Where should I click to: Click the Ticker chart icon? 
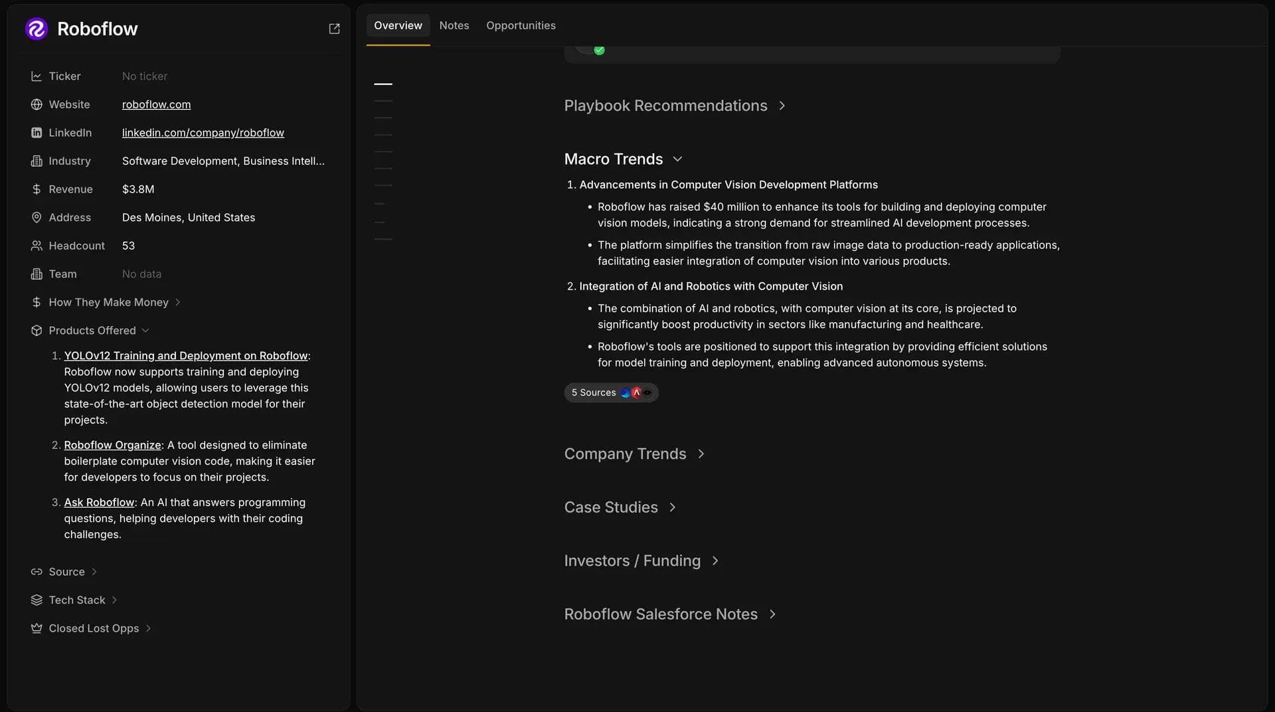point(37,76)
